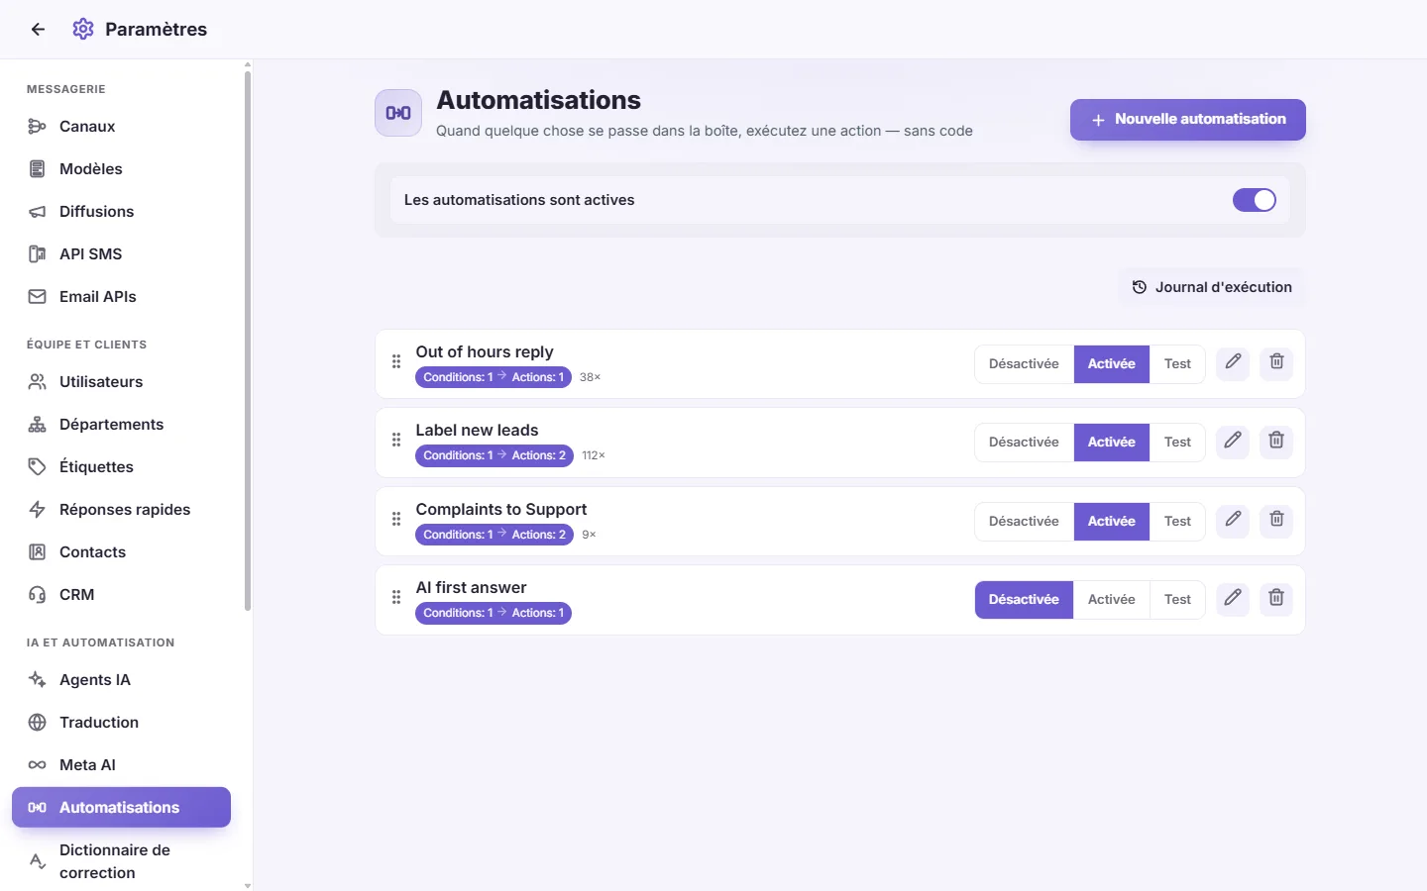Go back with the arrow icon
The height and width of the screenshot is (891, 1427).
point(38,30)
